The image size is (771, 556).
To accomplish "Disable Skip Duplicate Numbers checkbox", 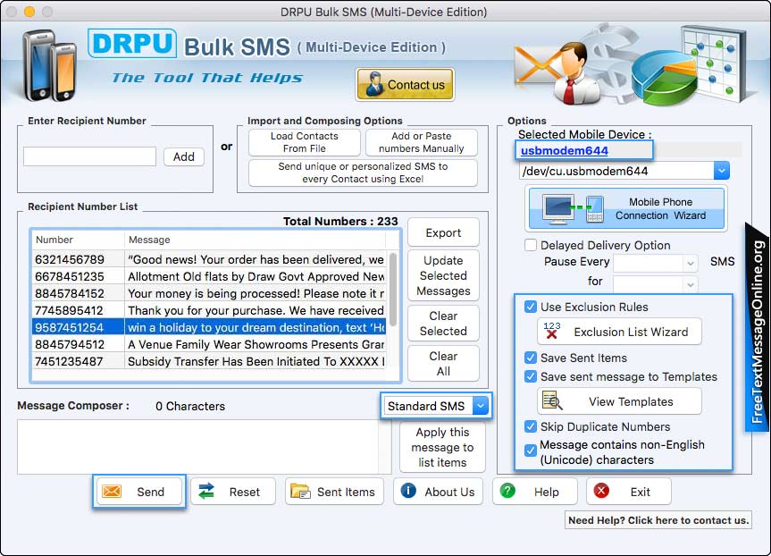I will coord(531,426).
